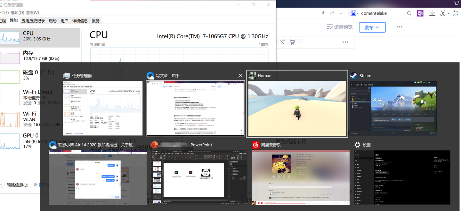Switch to 详细信息 tab in Task Manager

pyautogui.click(x=80, y=21)
